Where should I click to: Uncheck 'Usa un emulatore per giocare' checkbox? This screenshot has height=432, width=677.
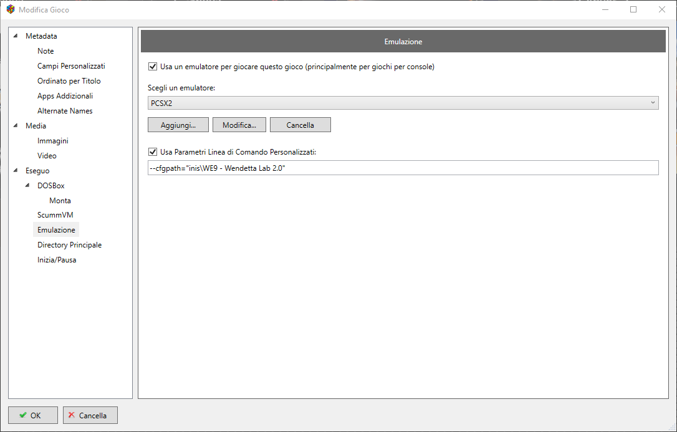tap(152, 67)
